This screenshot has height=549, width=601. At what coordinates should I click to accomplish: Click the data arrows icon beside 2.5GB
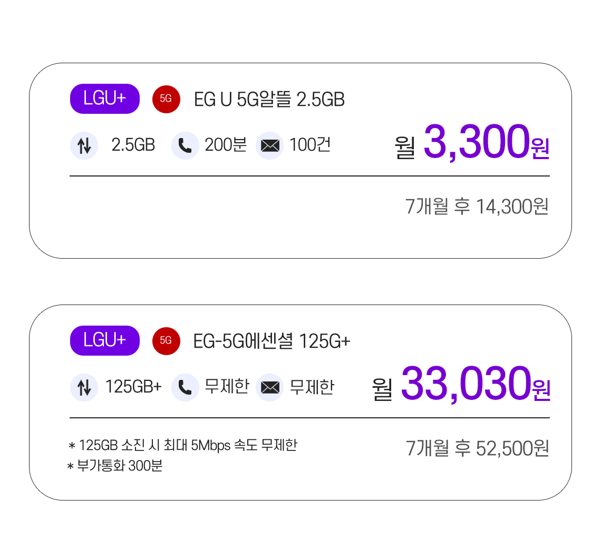(x=84, y=145)
